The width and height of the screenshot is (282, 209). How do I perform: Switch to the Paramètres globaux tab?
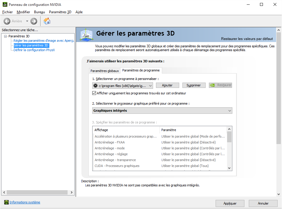point(105,71)
